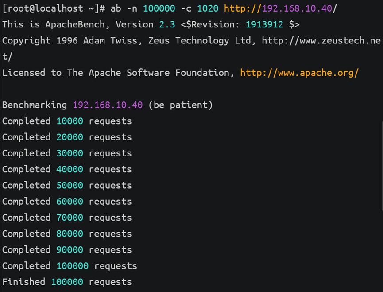Image resolution: width=383 pixels, height=292 pixels.
Task: Click the 'Completed 50000 requests' line
Action: [67, 186]
